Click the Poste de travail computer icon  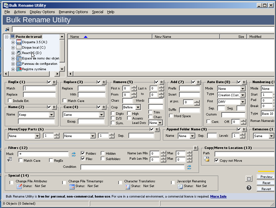click(x=12, y=36)
